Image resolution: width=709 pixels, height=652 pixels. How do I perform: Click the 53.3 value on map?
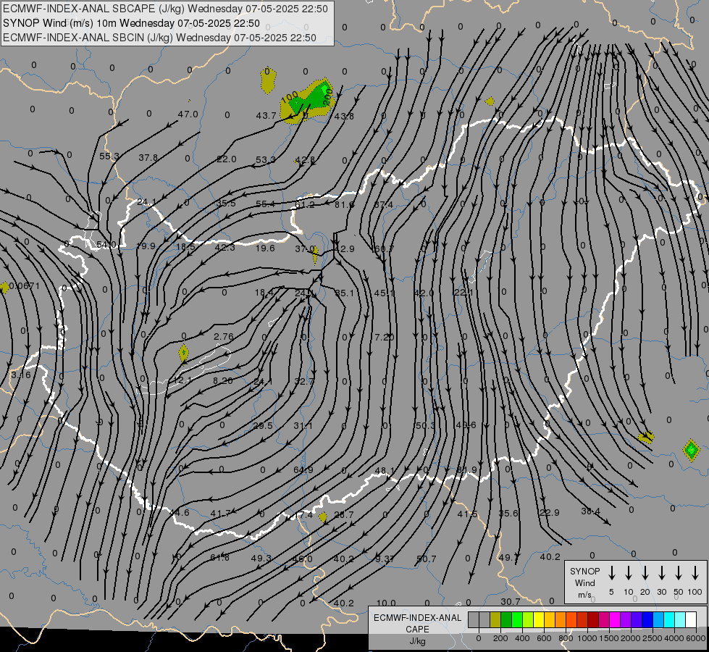[x=266, y=159]
